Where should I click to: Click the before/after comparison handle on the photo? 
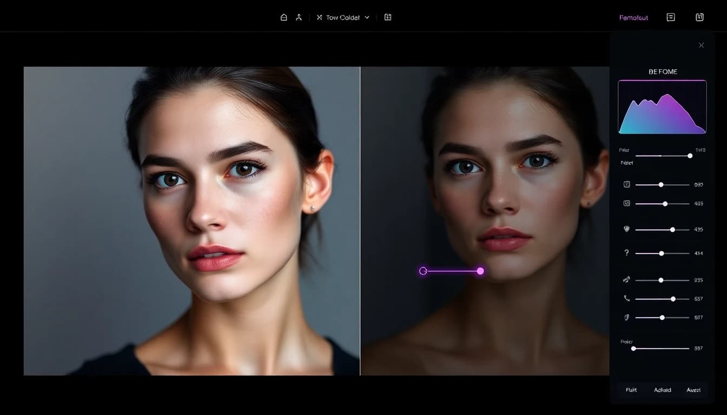pos(480,271)
